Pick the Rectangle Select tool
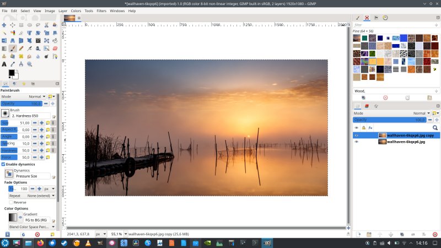 pos(21,25)
